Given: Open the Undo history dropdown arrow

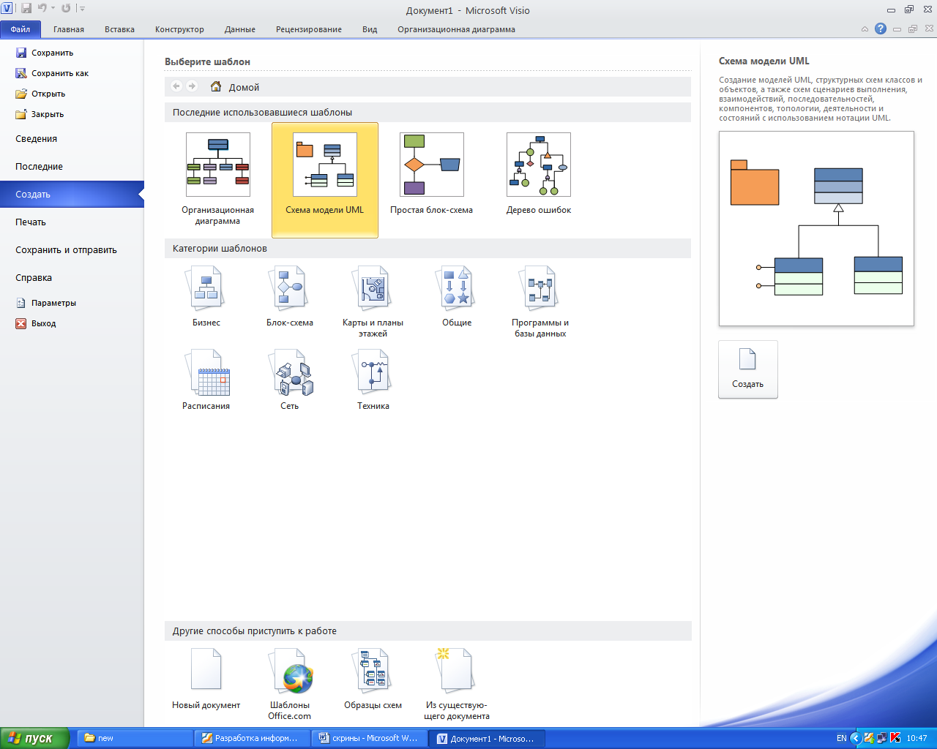Looking at the screenshot, I should pos(53,9).
